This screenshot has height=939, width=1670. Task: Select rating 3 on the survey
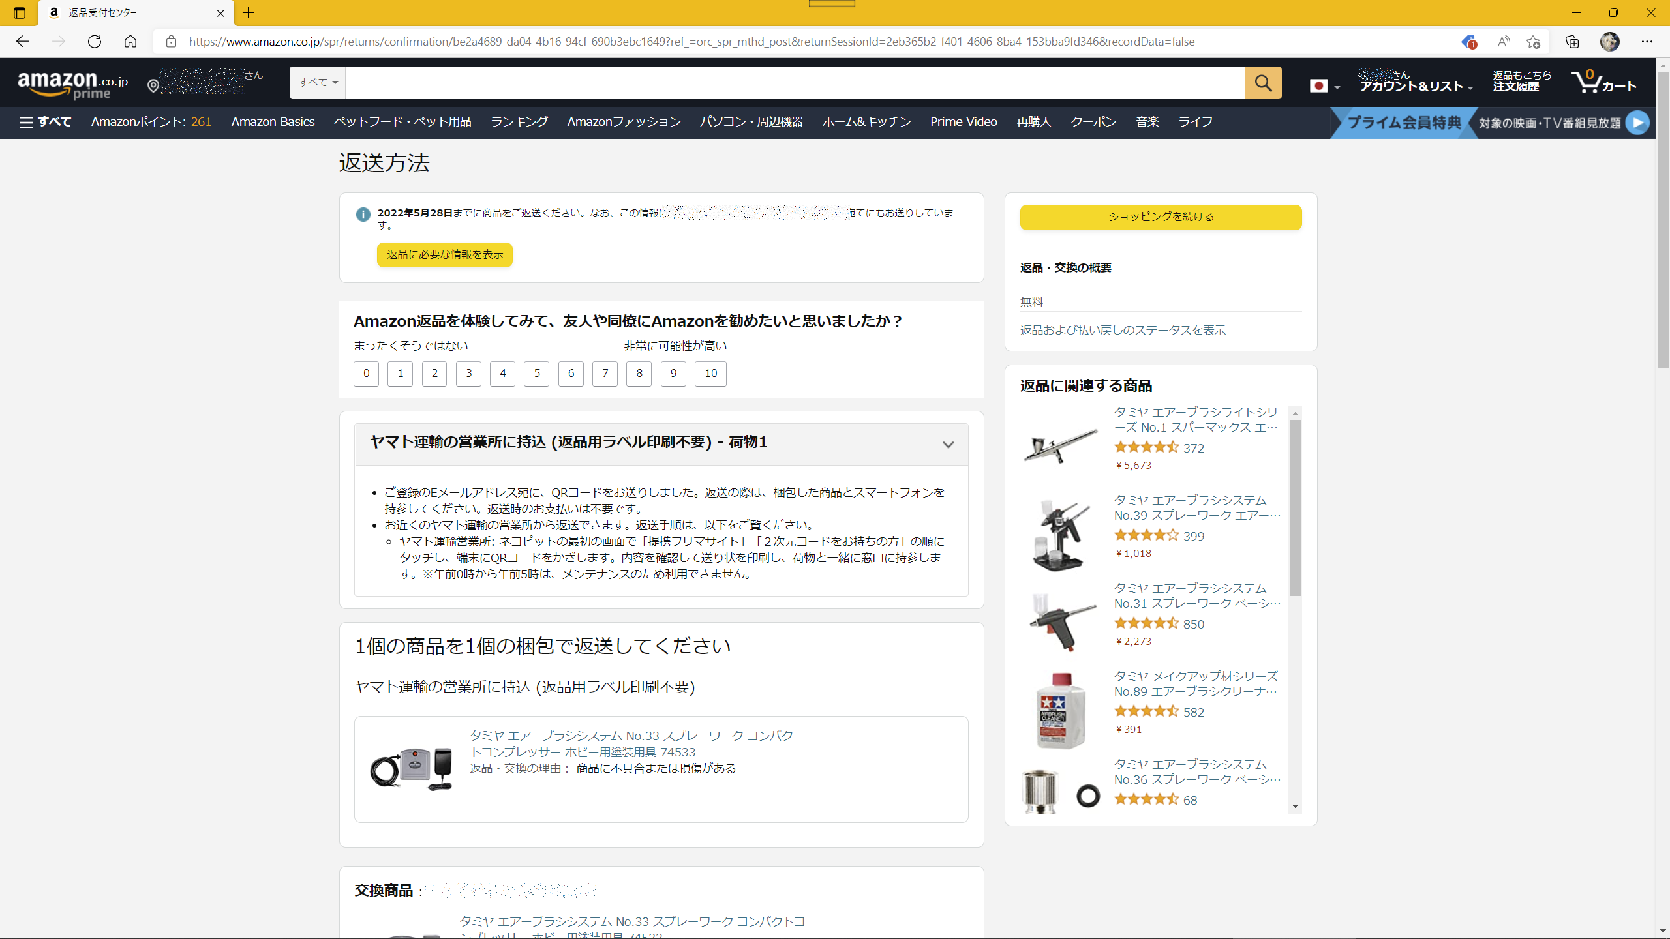[x=468, y=374]
